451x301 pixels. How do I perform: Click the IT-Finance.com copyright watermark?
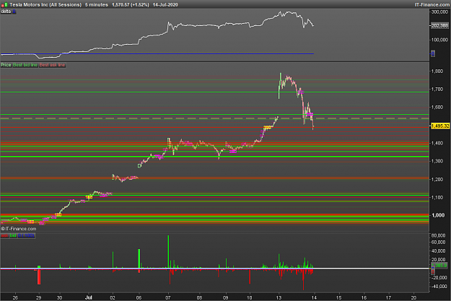19,229
